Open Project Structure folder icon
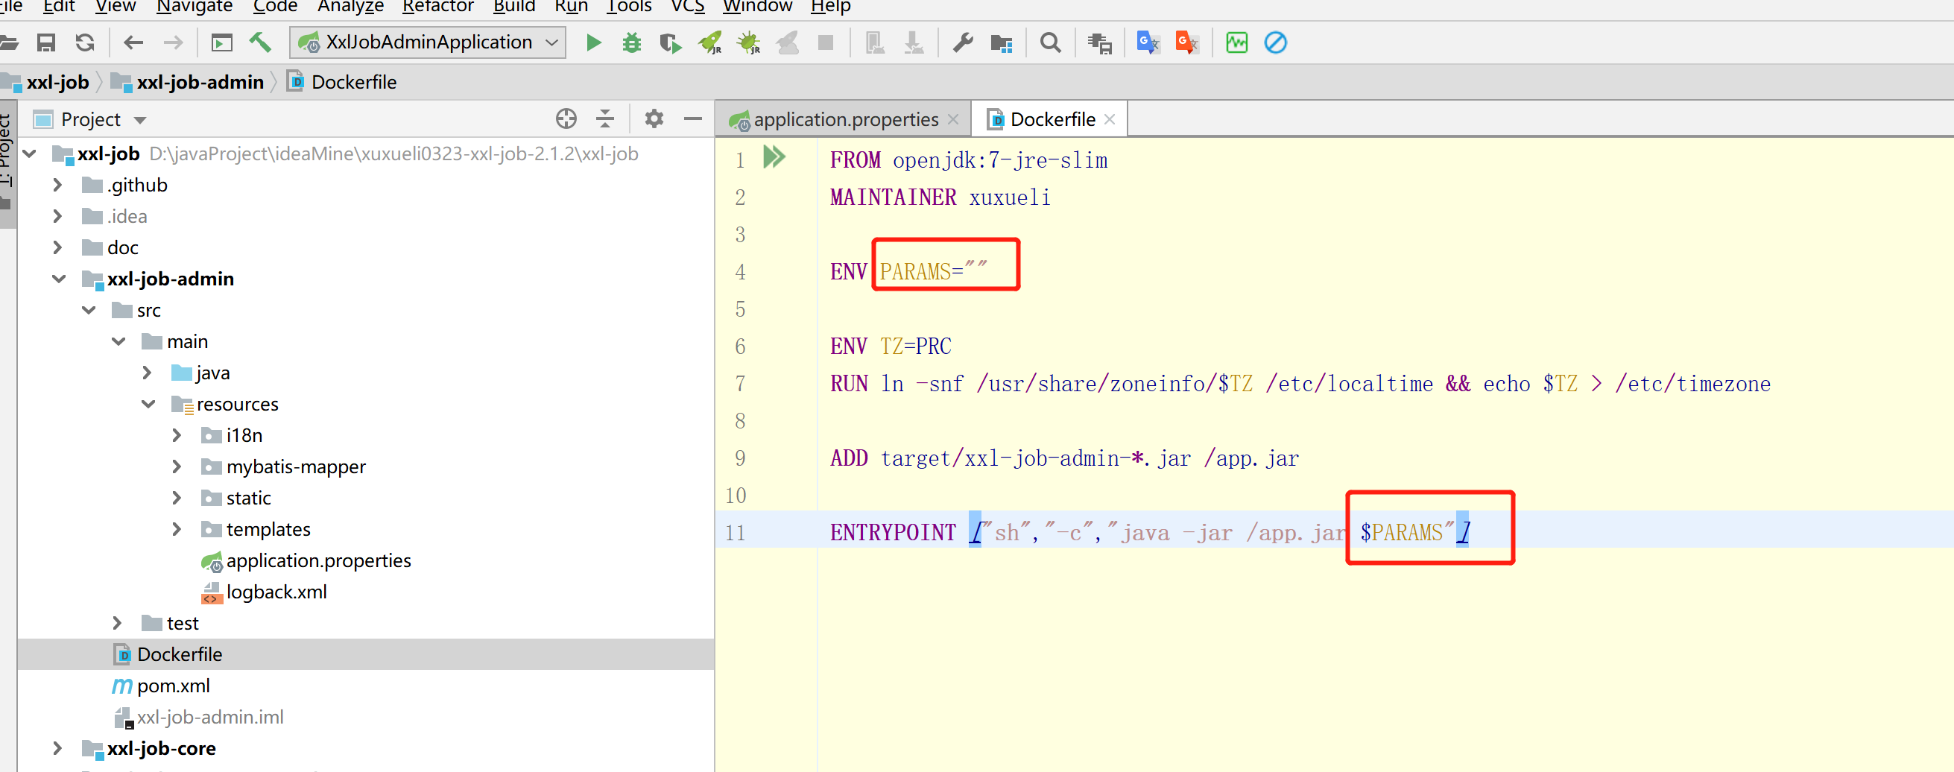1954x772 pixels. (1002, 42)
